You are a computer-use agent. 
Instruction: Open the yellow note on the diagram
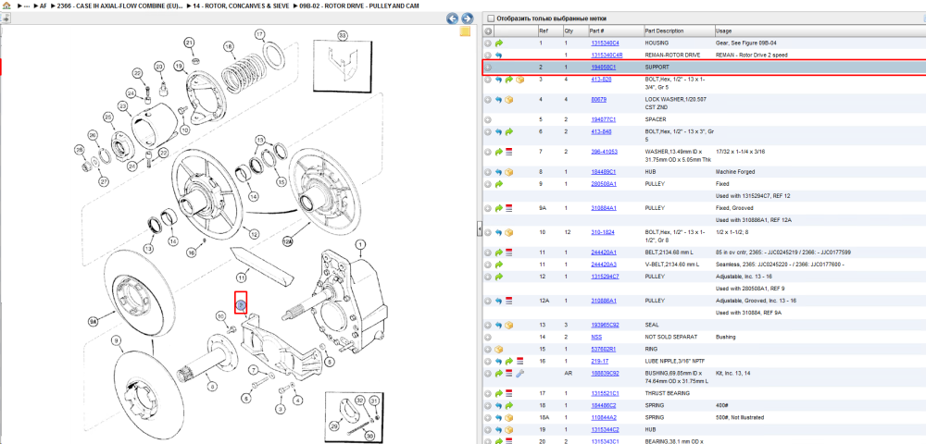click(x=465, y=31)
